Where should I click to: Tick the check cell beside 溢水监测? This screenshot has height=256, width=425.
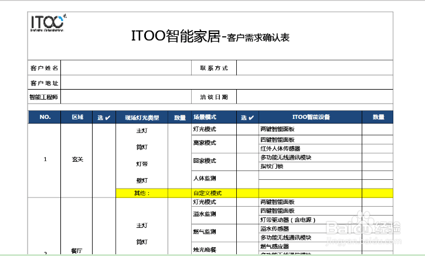click(247, 215)
